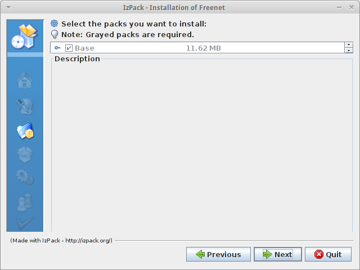This screenshot has height=270, width=360.
Task: Open the window menu arrow in title bar
Action: point(8,7)
